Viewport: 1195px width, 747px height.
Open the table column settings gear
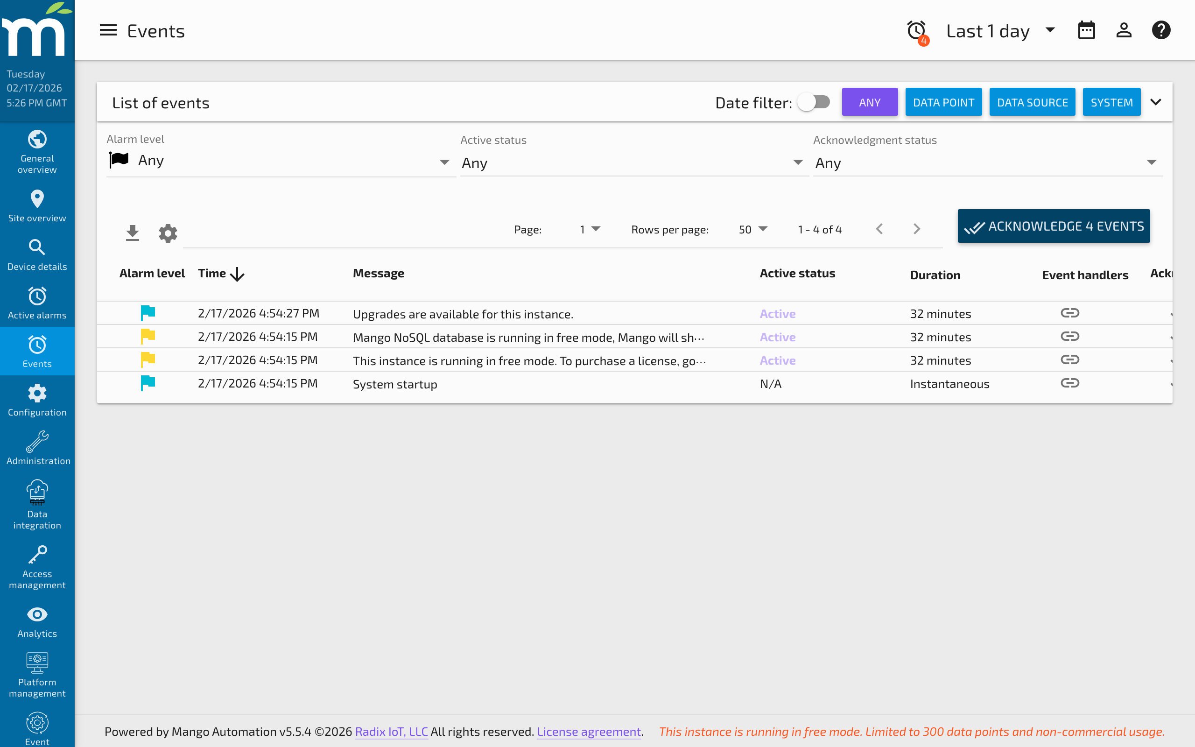point(168,233)
